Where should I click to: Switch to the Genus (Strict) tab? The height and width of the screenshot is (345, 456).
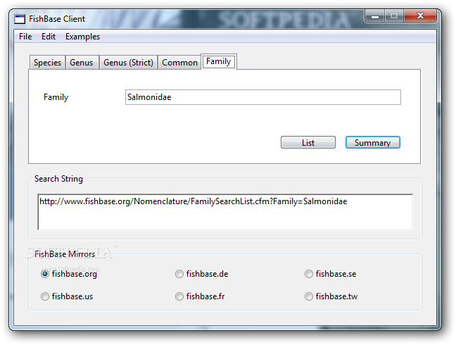128,63
